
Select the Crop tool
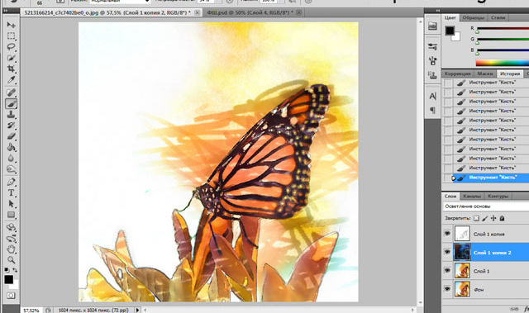tap(11, 69)
